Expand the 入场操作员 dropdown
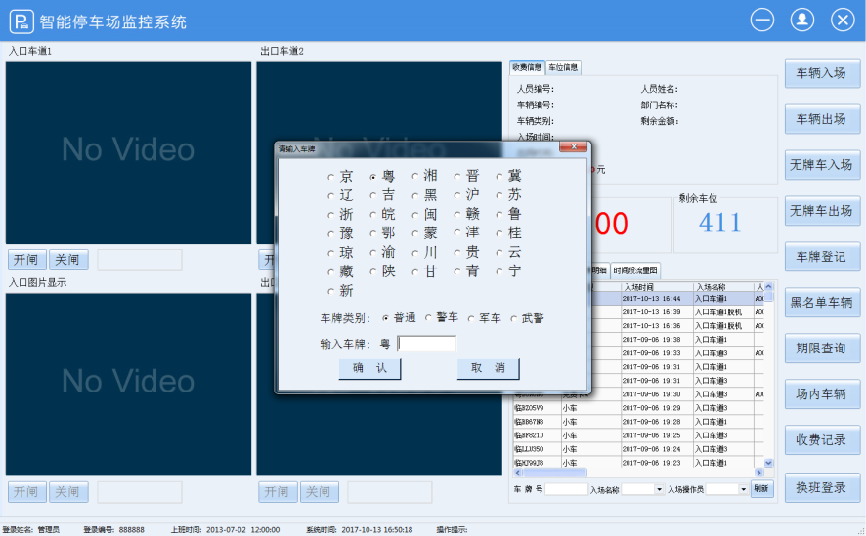 click(742, 489)
